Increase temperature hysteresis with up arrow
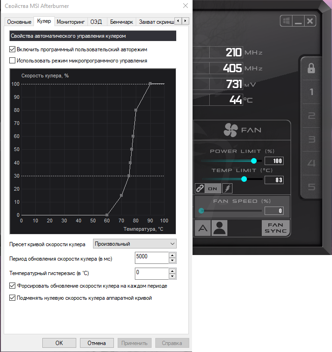Screen dimensions: 332x352 (x=172, y=271)
